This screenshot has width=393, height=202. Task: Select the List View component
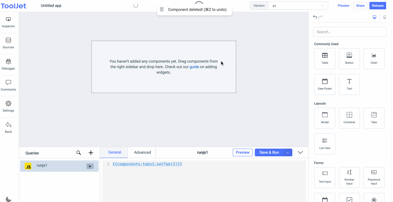point(325,144)
